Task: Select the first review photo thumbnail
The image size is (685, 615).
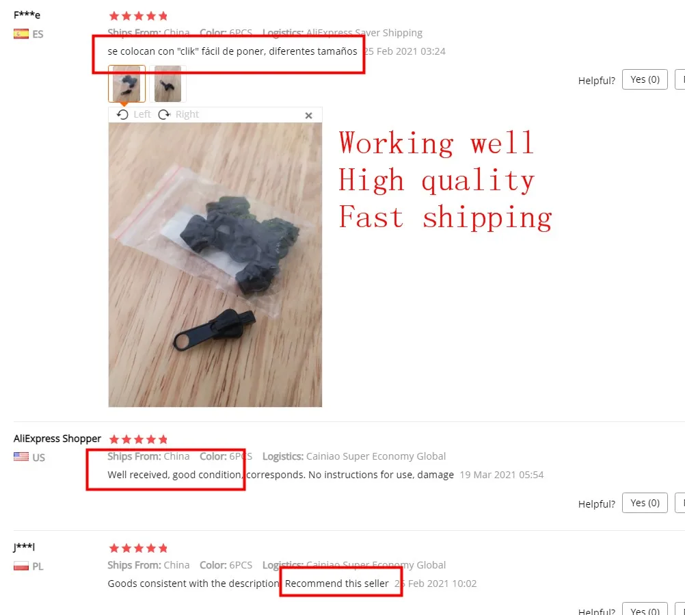Action: (x=126, y=83)
